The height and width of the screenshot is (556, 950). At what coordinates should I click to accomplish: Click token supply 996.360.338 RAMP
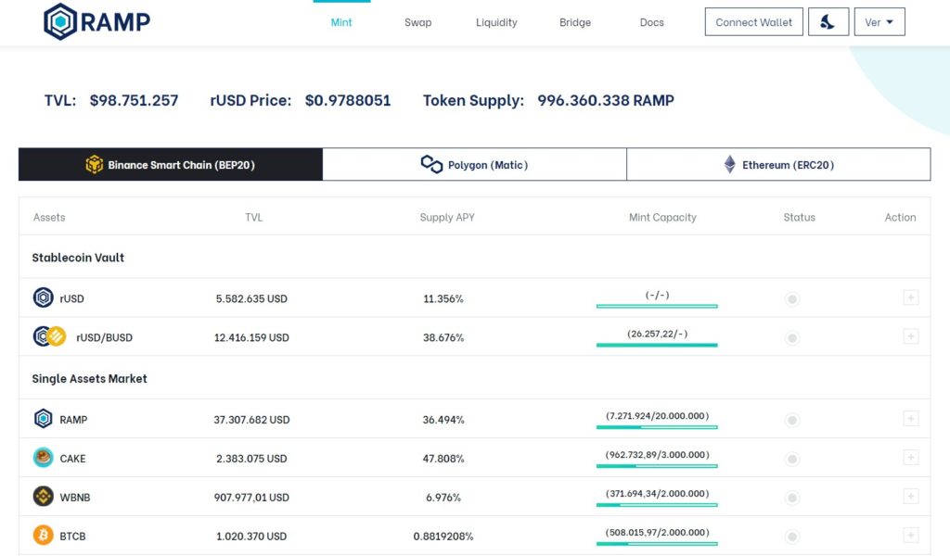click(x=606, y=100)
